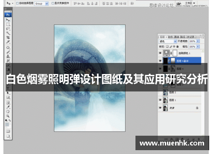
Task: Click the background color swatch
Action: tap(9, 127)
